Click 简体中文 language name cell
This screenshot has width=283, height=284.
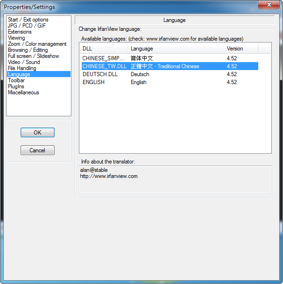141,58
